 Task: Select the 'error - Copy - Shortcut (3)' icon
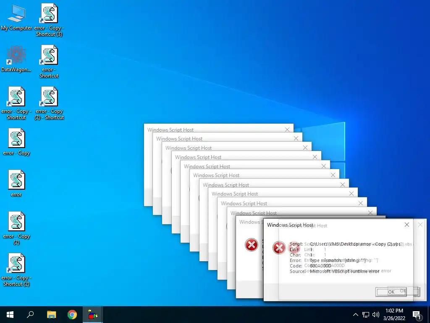pos(49,20)
